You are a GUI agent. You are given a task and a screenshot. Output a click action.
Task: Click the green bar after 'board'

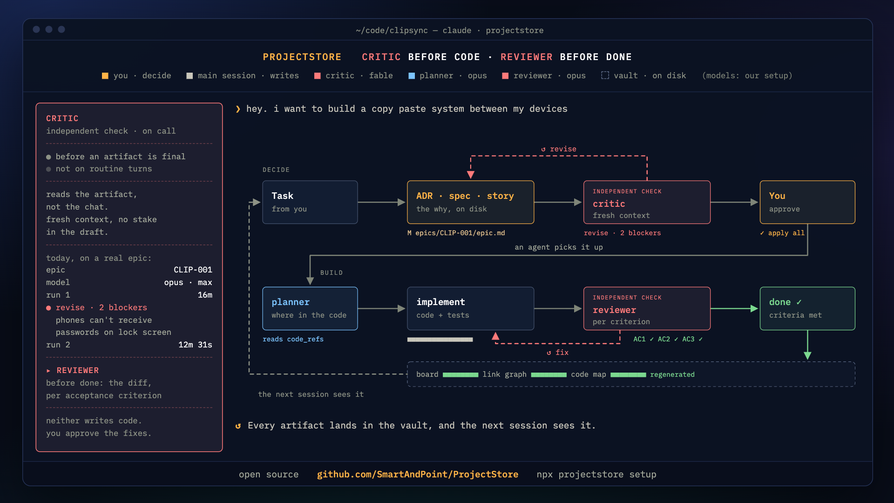pyautogui.click(x=461, y=375)
